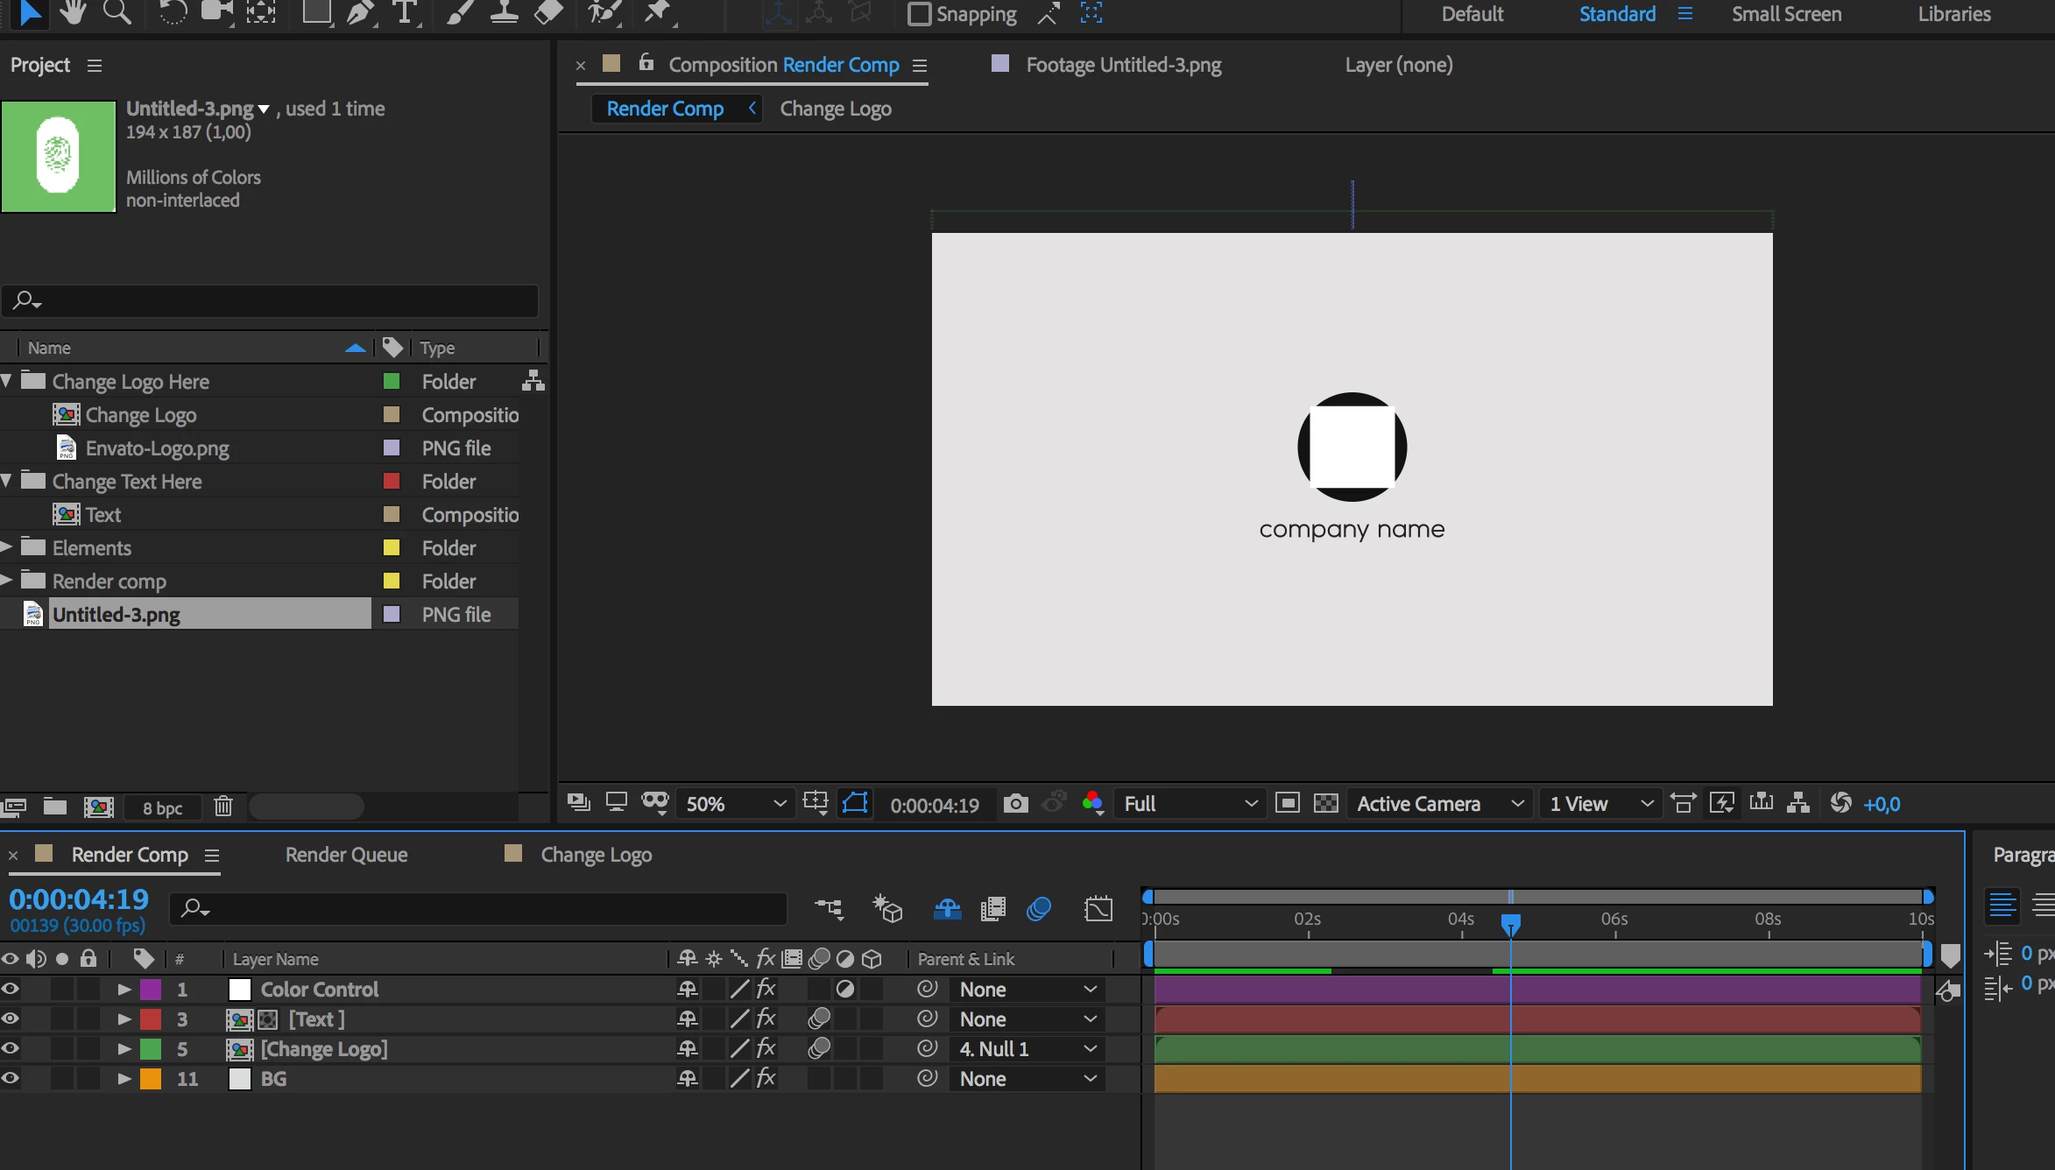Expand the Elements folder
Image resolution: width=2055 pixels, height=1170 pixels.
click(x=7, y=548)
